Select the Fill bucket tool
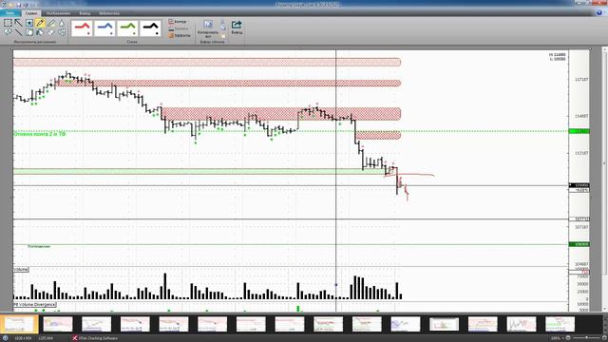This screenshot has height=342, width=608. coord(40,32)
